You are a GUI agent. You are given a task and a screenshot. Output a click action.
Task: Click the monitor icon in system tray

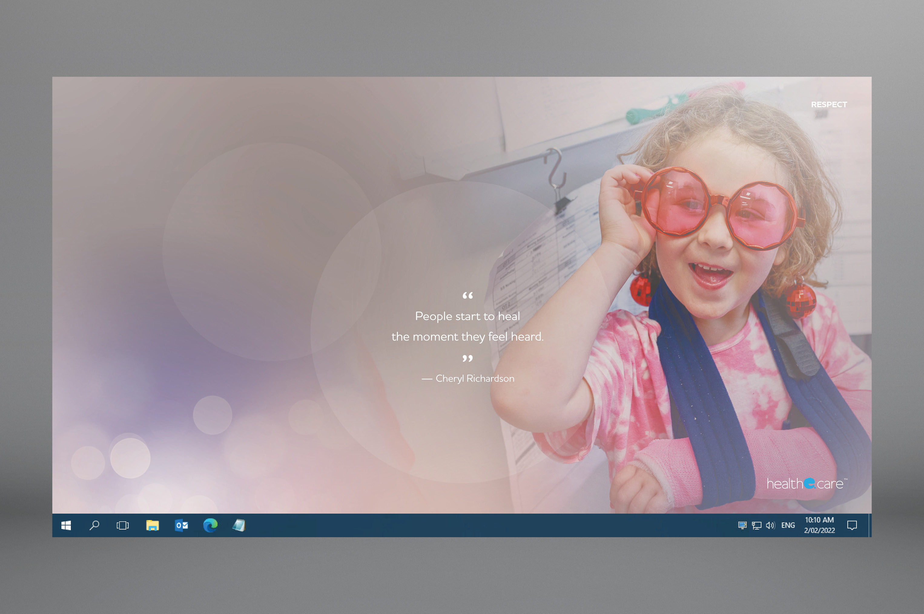click(742, 525)
